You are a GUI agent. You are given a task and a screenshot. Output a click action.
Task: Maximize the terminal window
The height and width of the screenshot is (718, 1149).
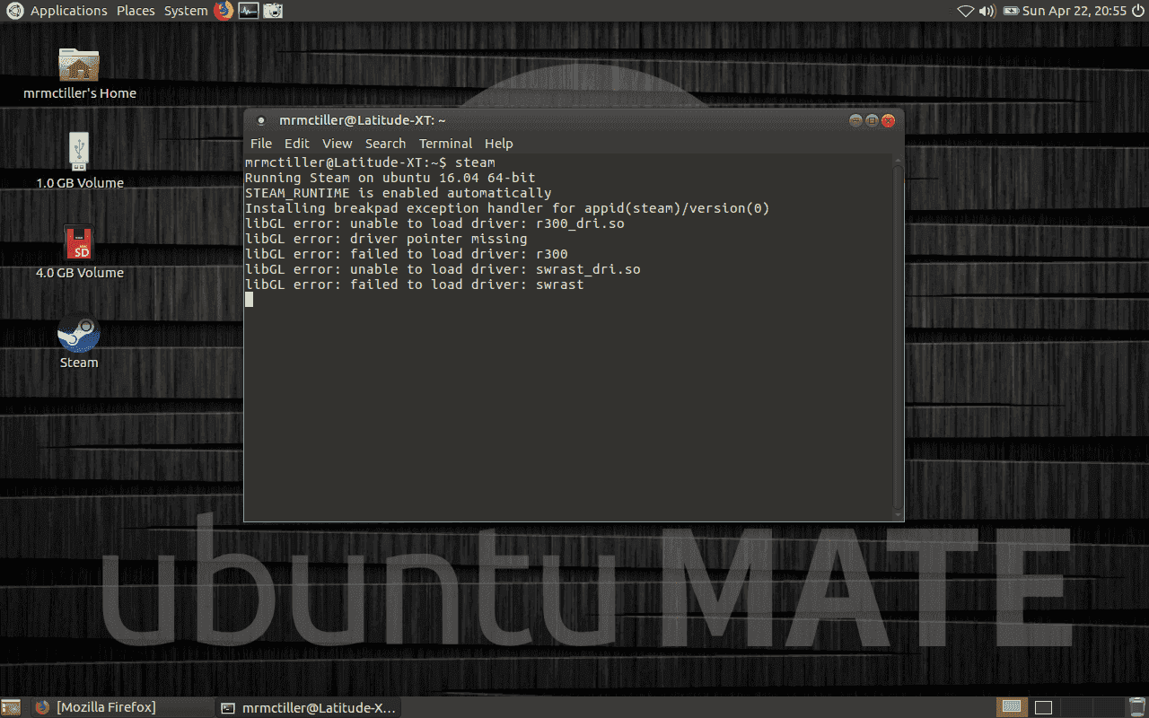click(872, 120)
